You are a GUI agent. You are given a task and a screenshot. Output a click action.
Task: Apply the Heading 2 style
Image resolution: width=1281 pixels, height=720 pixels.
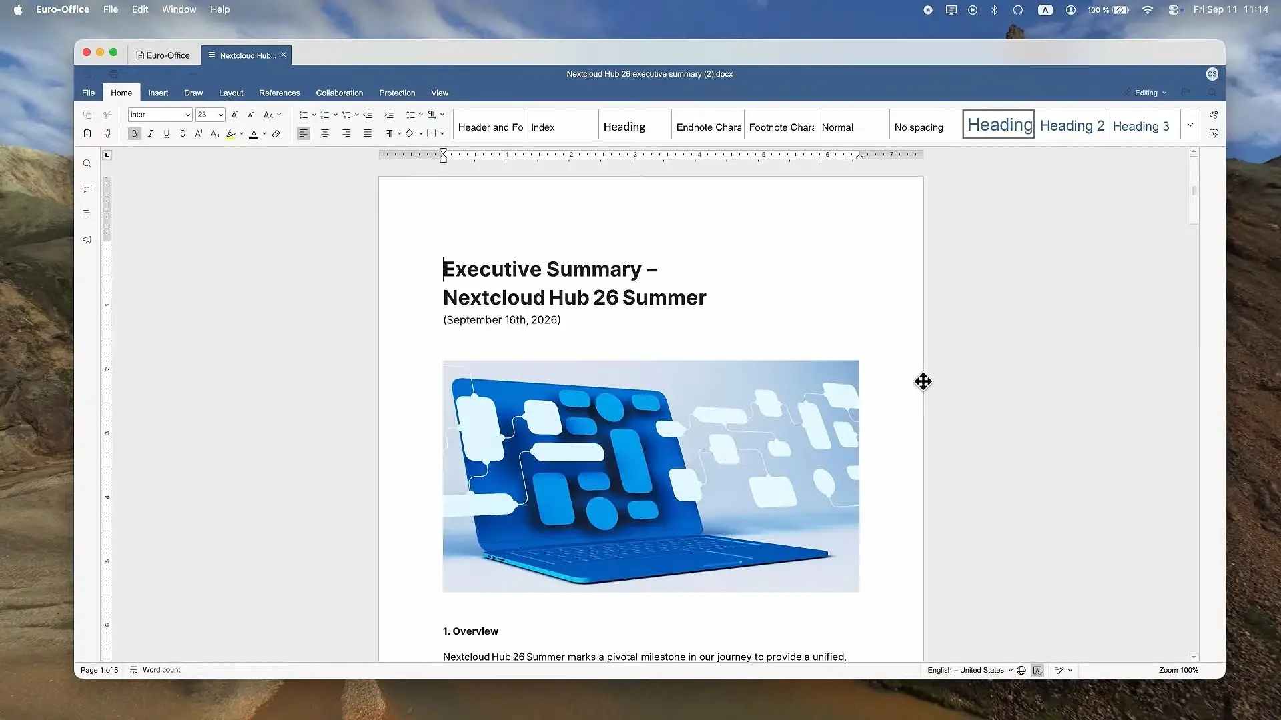(1072, 125)
